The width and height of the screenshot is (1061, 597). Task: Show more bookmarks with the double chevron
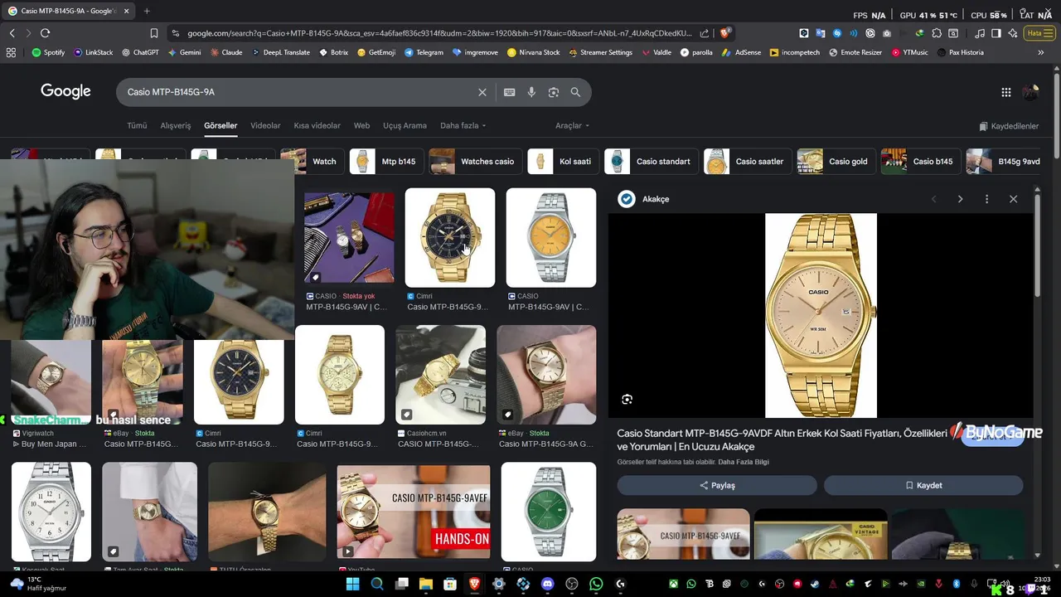(1040, 52)
